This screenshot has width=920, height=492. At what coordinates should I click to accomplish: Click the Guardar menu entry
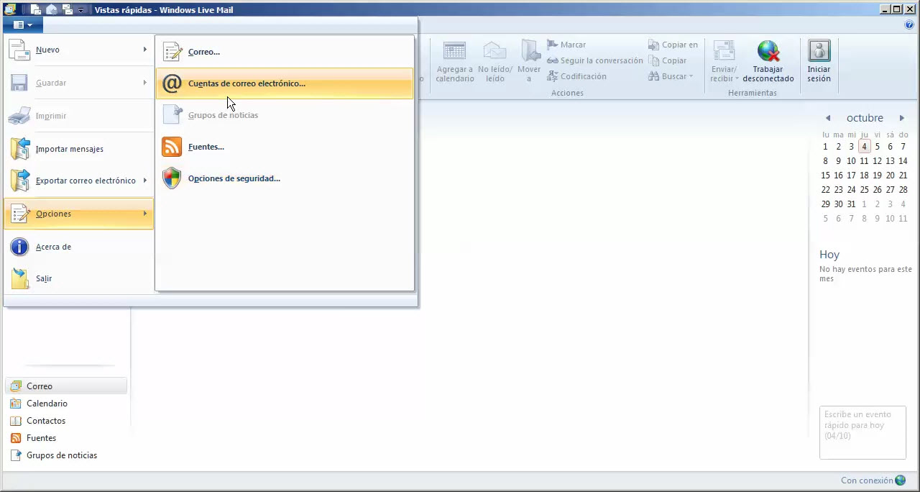[78, 83]
